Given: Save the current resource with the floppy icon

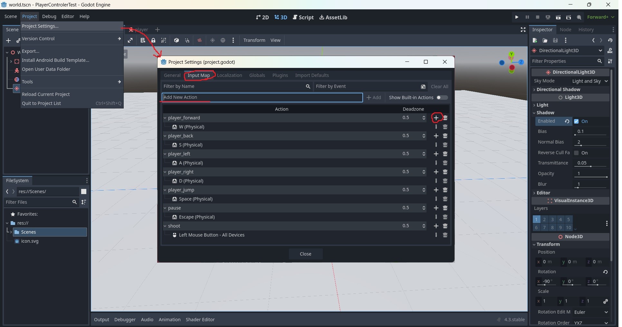Looking at the screenshot, I should point(555,40).
